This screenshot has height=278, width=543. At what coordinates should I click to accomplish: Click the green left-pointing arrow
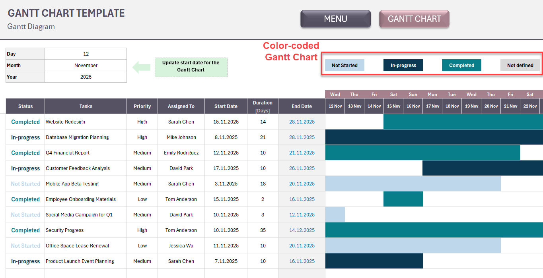click(141, 67)
